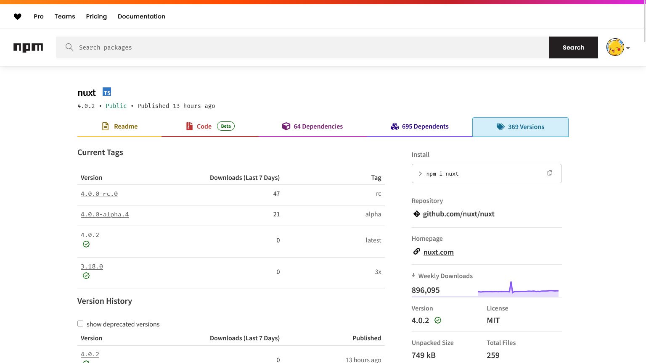Image resolution: width=646 pixels, height=363 pixels.
Task: Click the Public label under nuxt
Action: (x=116, y=106)
